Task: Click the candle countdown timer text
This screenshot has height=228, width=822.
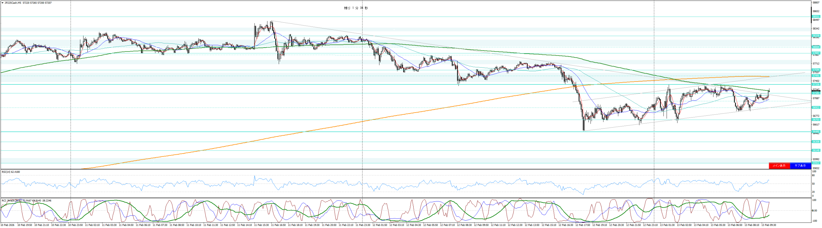Action: [x=356, y=8]
